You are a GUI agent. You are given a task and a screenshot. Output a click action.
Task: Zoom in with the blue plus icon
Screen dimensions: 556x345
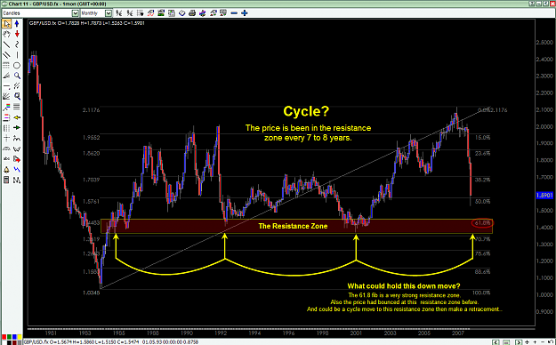tap(245, 13)
